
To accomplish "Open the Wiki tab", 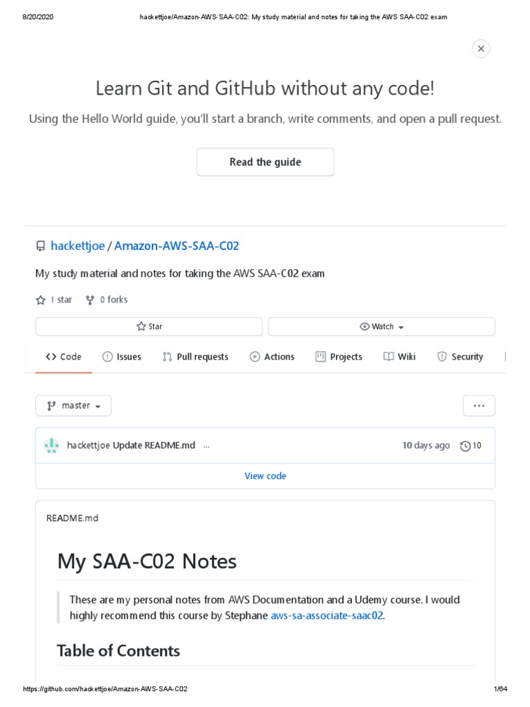I will 400,357.
